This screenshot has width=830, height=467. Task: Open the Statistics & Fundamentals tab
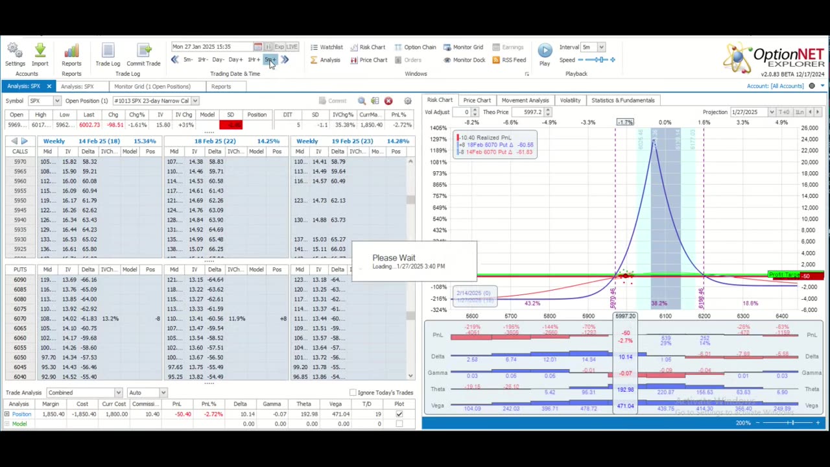point(623,101)
